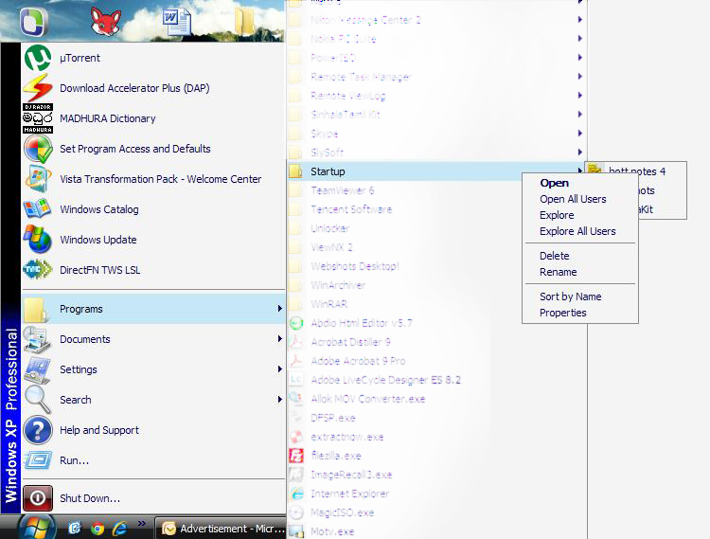Launch MADHURA Dictionary icon
This screenshot has height=539, width=710.
(x=38, y=118)
